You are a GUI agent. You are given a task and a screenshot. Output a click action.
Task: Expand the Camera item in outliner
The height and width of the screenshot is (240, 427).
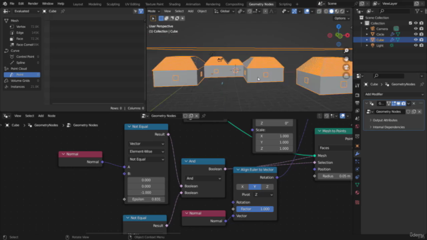367,29
